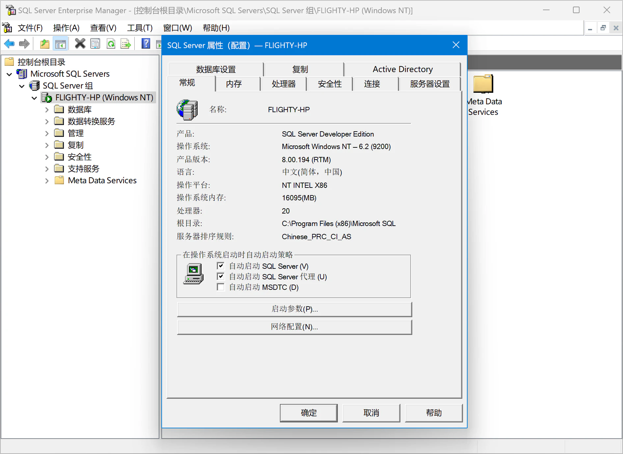Image resolution: width=623 pixels, height=454 pixels.
Task: Open the 文件(F) menu
Action: point(30,28)
